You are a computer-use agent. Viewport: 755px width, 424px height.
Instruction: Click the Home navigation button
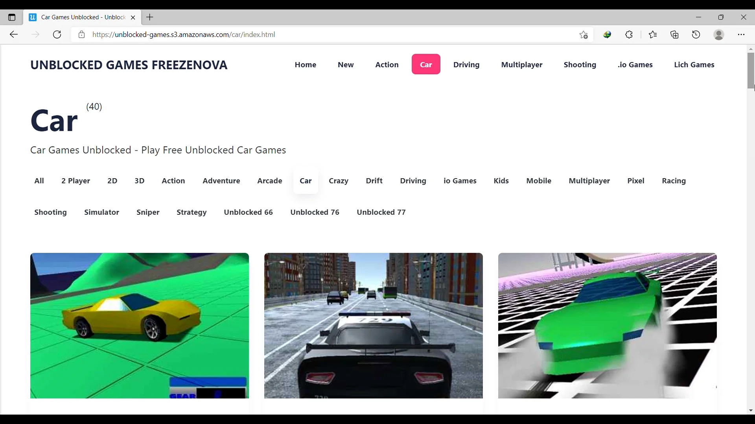(x=306, y=64)
